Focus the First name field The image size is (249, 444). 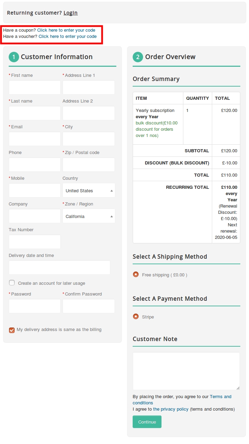(x=35, y=87)
